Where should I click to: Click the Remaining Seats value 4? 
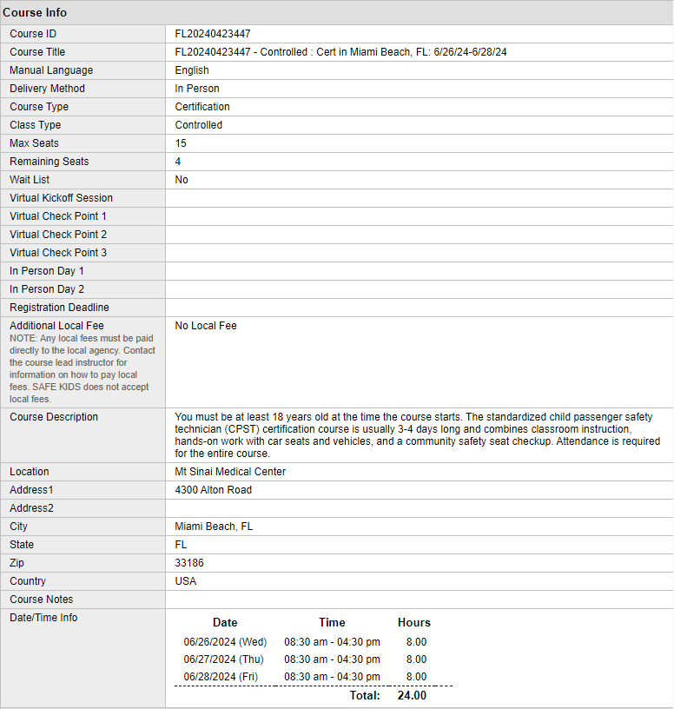[x=178, y=162]
